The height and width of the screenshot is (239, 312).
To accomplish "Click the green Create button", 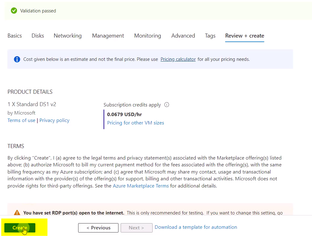I will [x=20, y=228].
